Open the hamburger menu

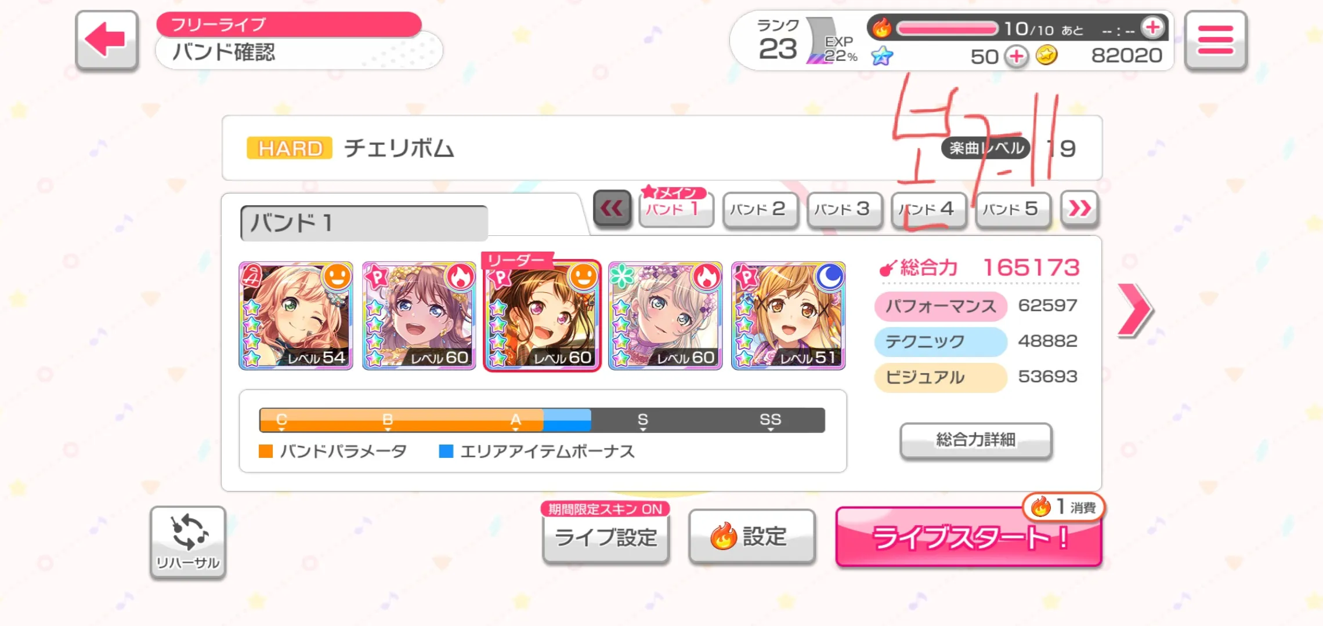click(1215, 40)
